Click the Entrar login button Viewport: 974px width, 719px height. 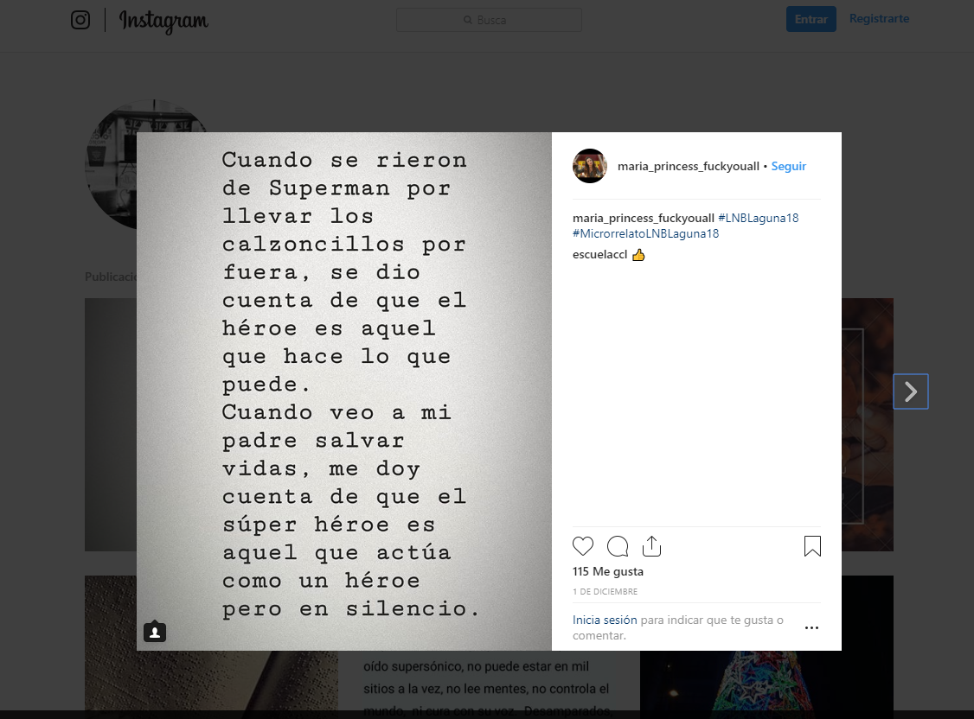pyautogui.click(x=811, y=19)
